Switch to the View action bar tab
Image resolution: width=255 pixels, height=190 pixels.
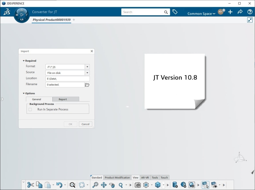pyautogui.click(x=135, y=178)
